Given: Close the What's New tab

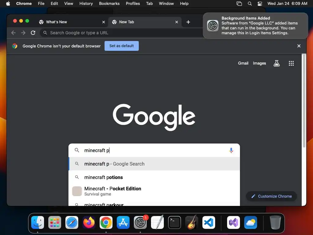Looking at the screenshot, I should click(103, 22).
